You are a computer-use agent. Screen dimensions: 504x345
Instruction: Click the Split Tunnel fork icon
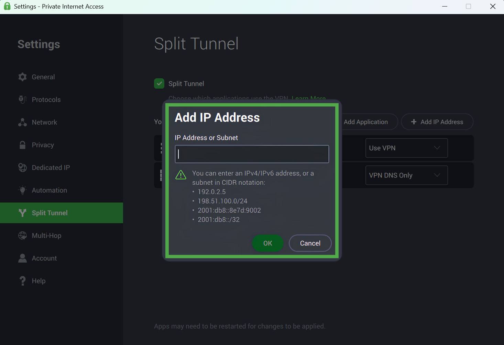(x=22, y=213)
